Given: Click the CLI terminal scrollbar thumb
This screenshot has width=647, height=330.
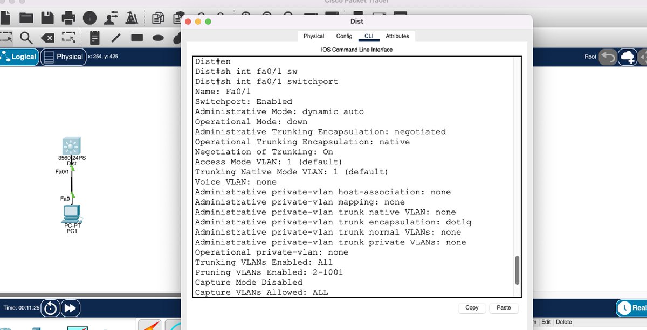Looking at the screenshot, I should tap(517, 270).
